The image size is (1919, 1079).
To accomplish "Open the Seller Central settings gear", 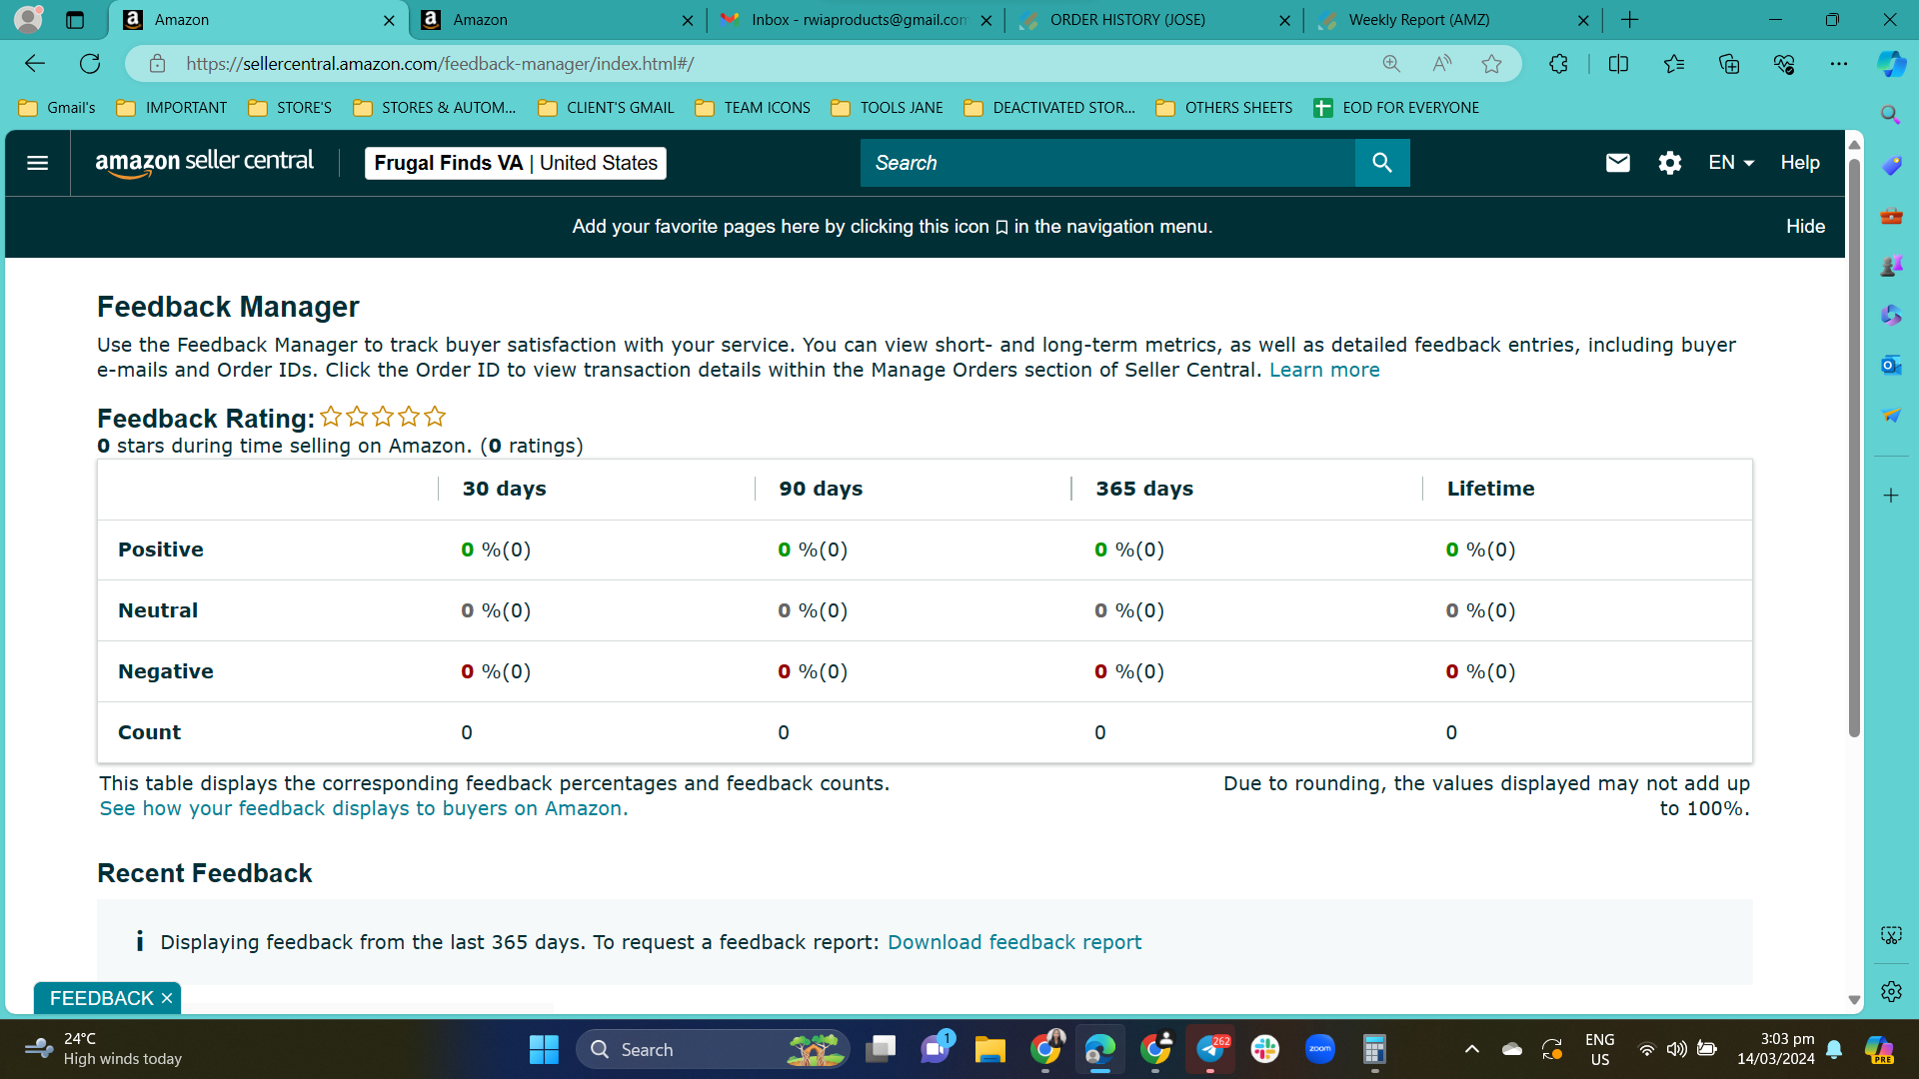I will tap(1670, 163).
